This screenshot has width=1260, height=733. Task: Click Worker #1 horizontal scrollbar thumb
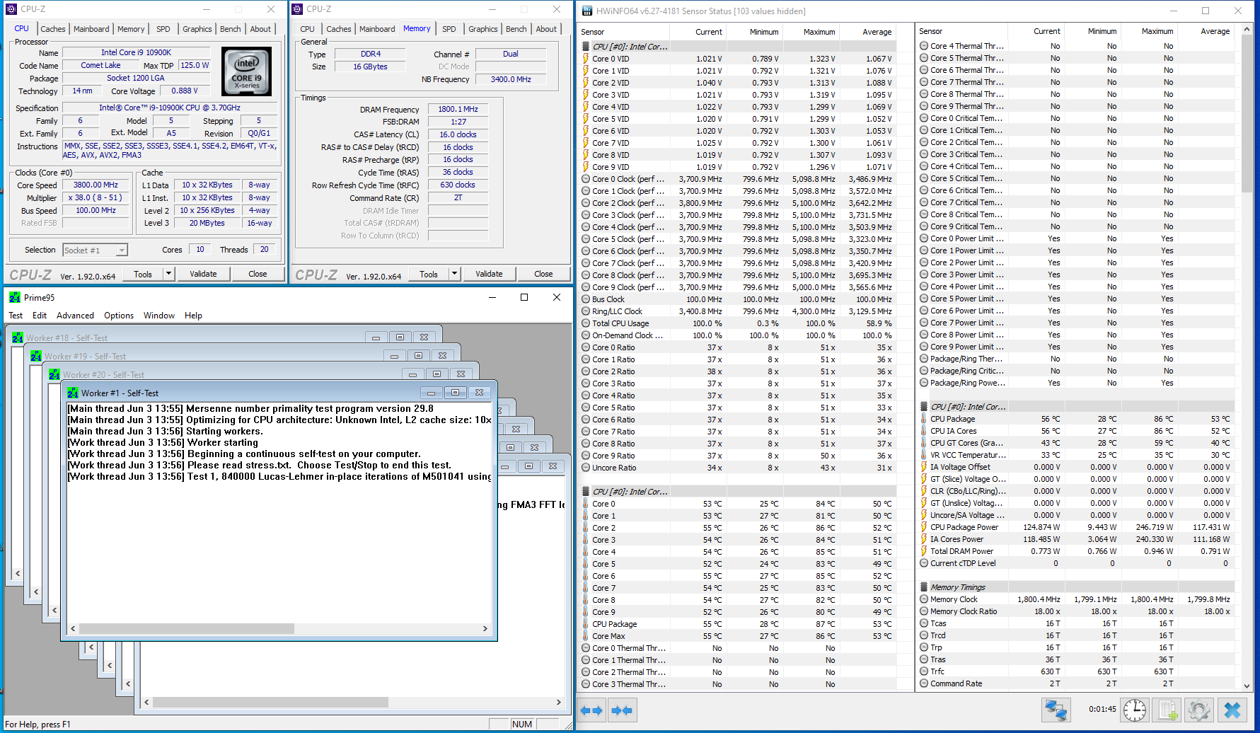[187, 628]
